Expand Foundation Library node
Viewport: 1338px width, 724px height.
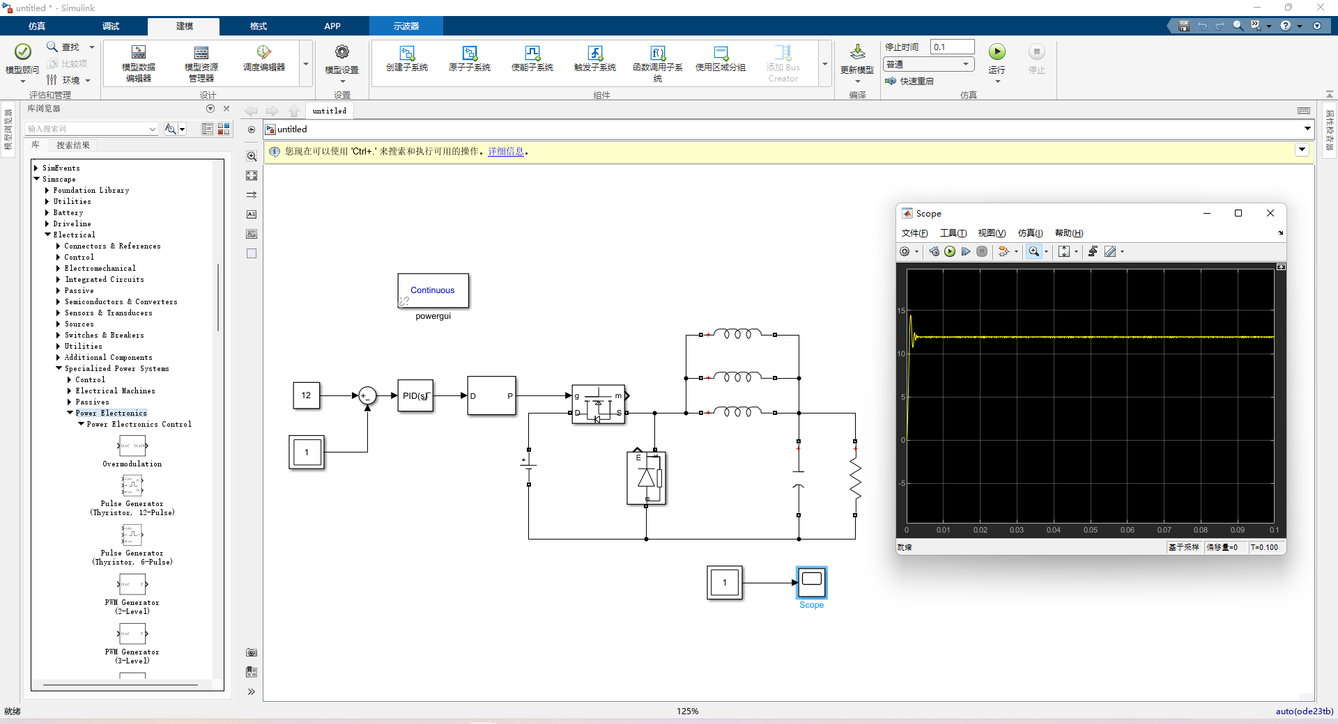[47, 190]
